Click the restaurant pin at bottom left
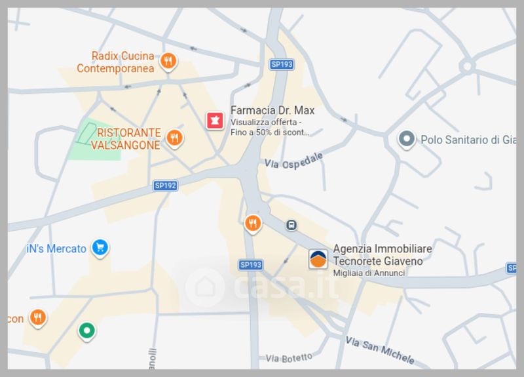 (x=38, y=318)
